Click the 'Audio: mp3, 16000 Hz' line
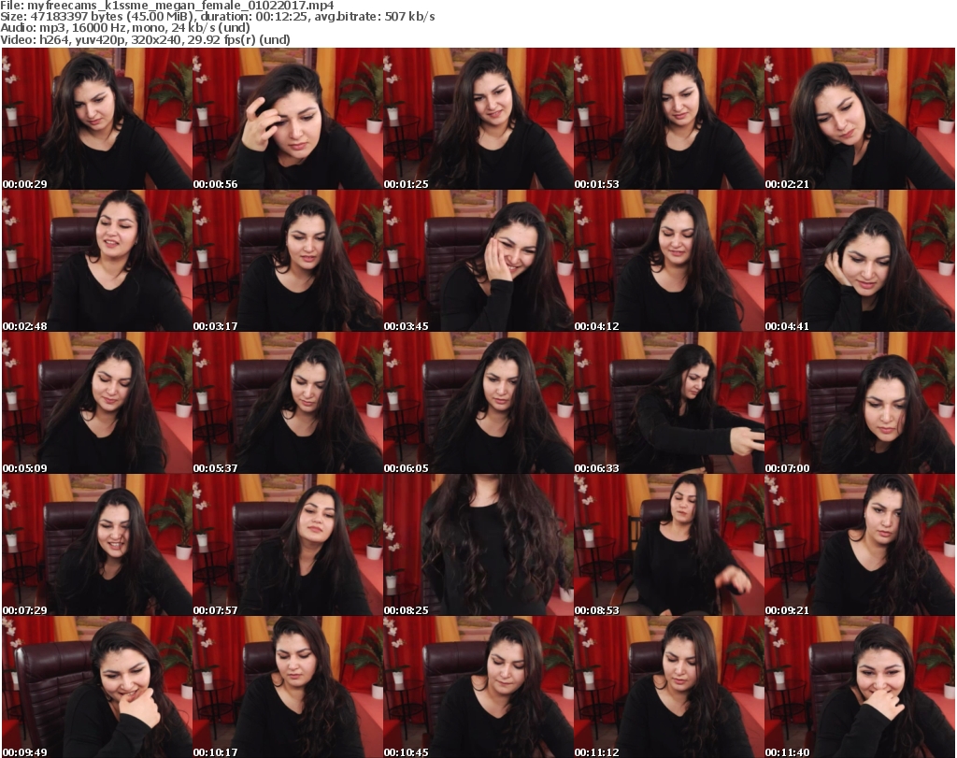957x758 pixels. [125, 28]
